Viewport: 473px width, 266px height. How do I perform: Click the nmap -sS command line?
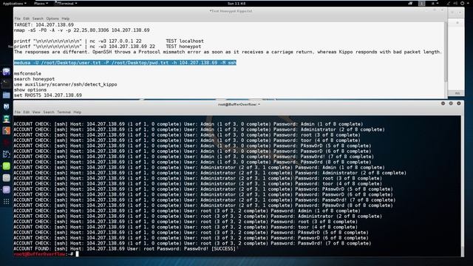click(82, 30)
